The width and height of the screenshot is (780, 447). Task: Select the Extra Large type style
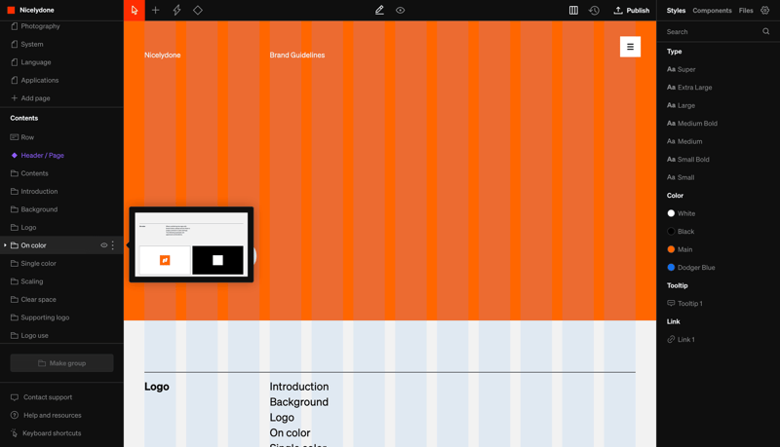(689, 88)
